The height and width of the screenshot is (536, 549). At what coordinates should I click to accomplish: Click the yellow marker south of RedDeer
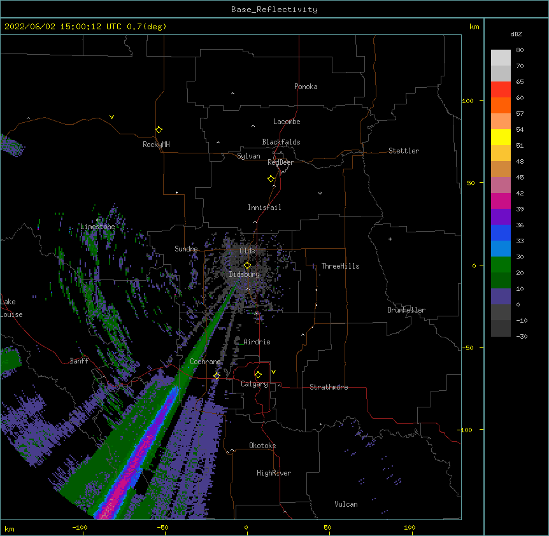pos(271,178)
